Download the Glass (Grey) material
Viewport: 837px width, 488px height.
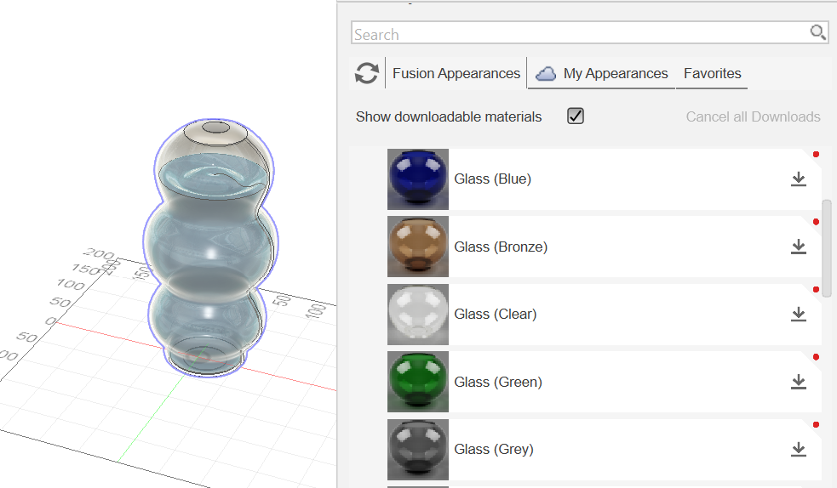[x=798, y=449]
